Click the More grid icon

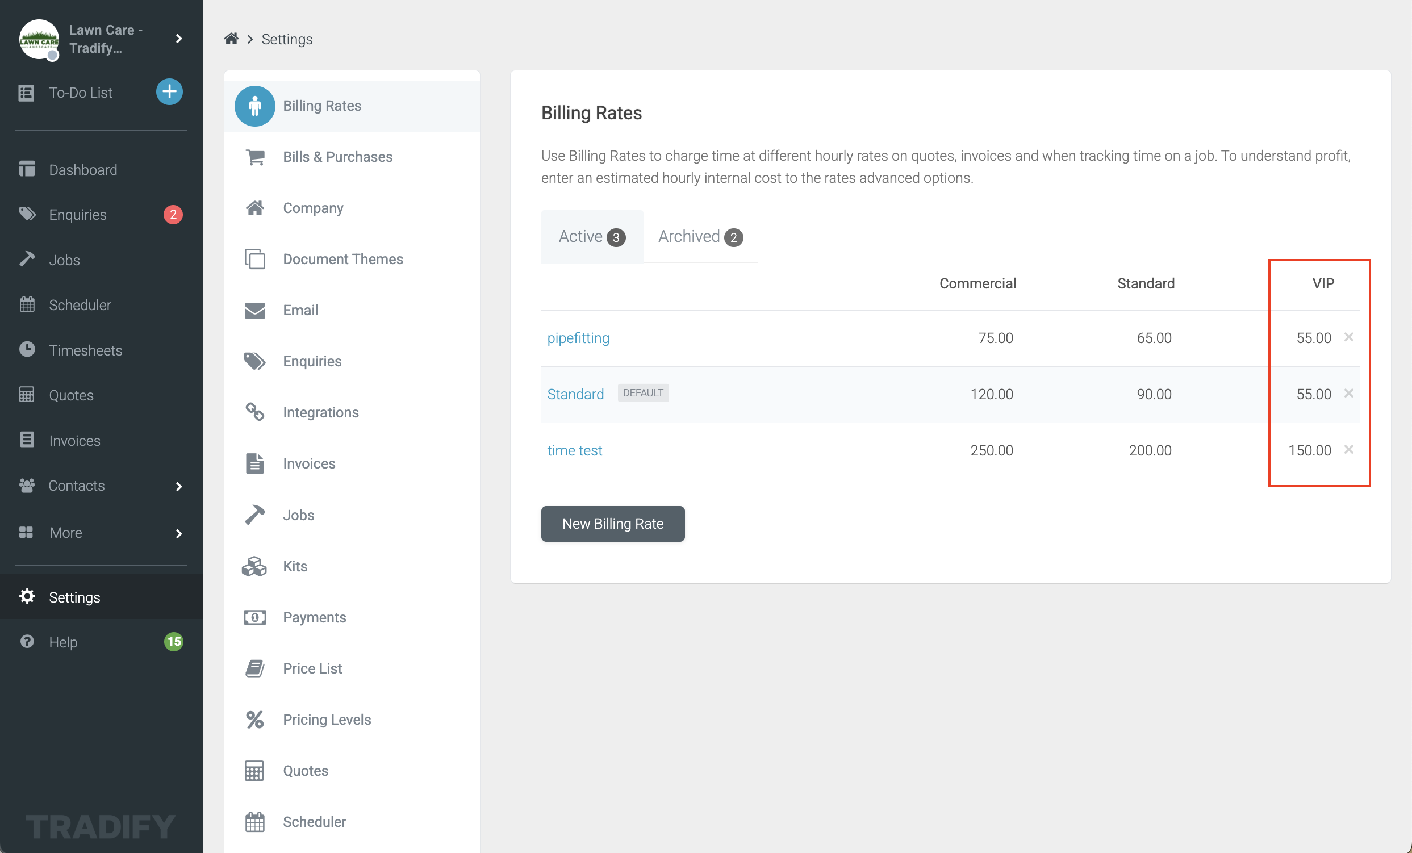26,532
